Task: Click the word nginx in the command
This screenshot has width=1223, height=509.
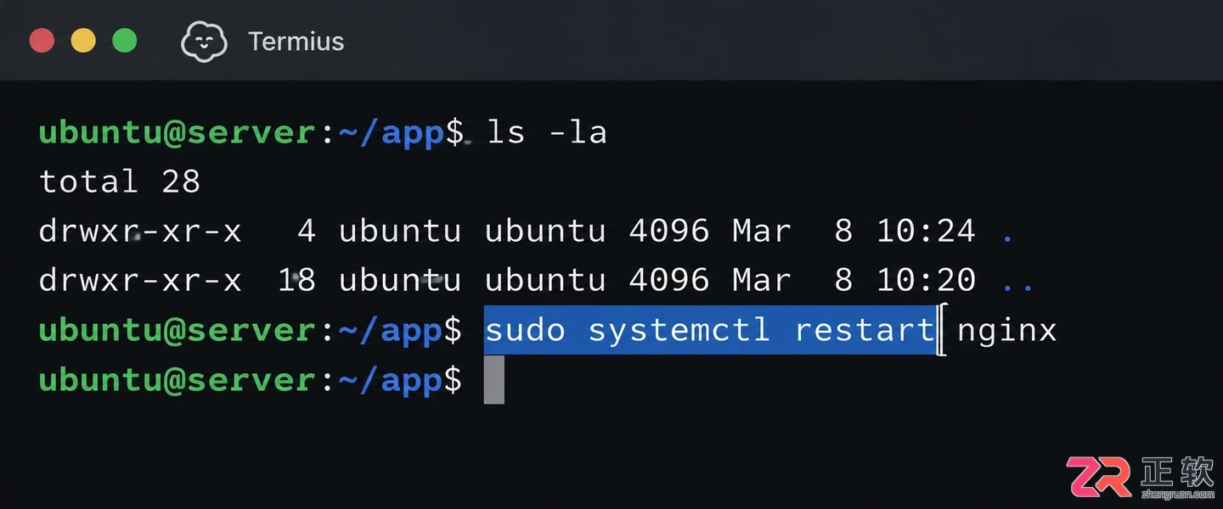Action: click(x=1007, y=331)
